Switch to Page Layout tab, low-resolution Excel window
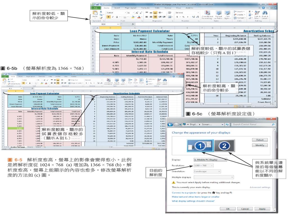 (x=130, y=8)
